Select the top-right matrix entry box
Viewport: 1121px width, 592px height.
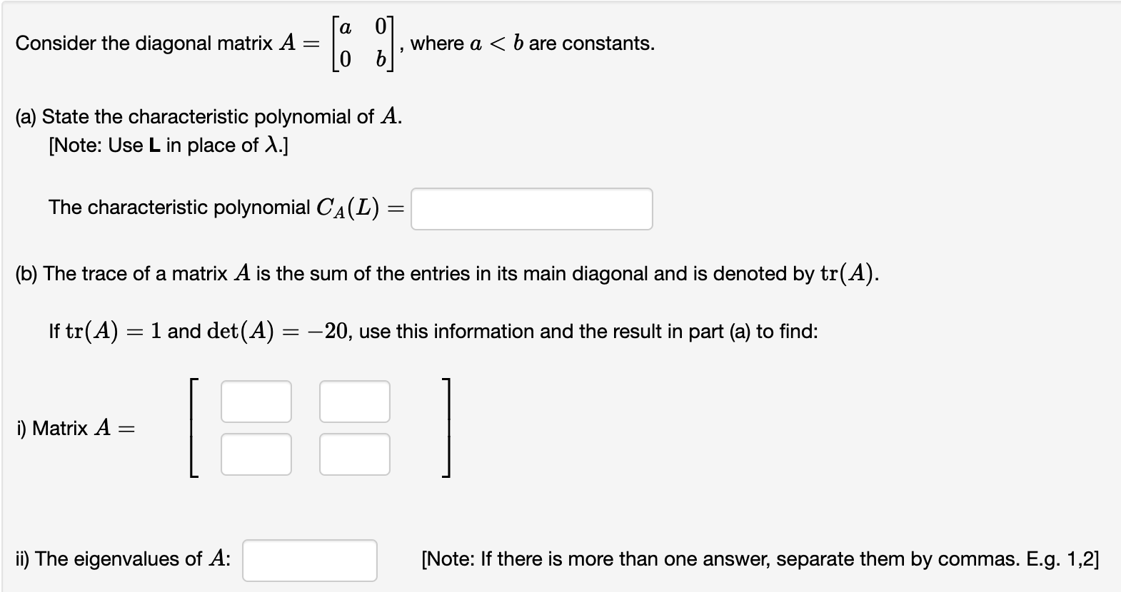(354, 401)
